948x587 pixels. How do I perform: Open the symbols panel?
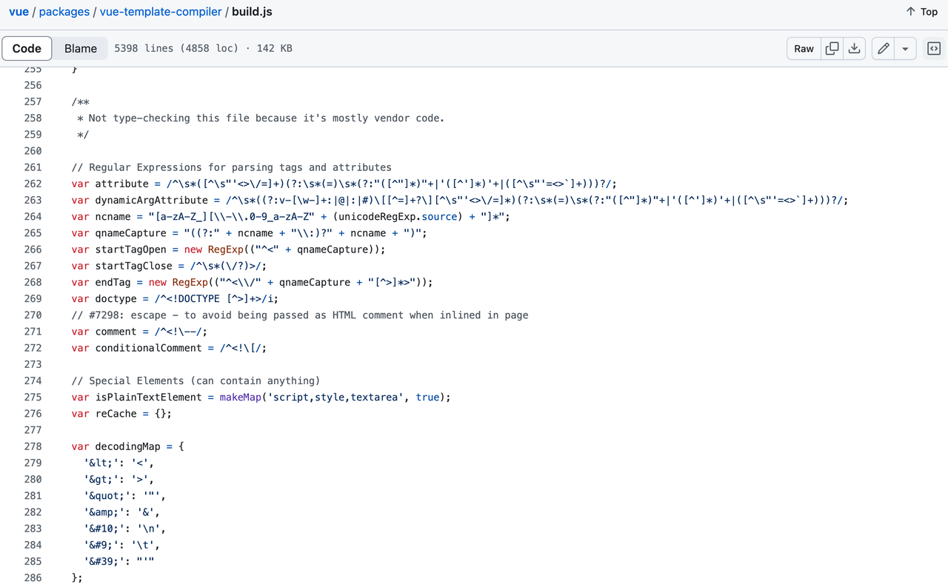[x=933, y=48]
